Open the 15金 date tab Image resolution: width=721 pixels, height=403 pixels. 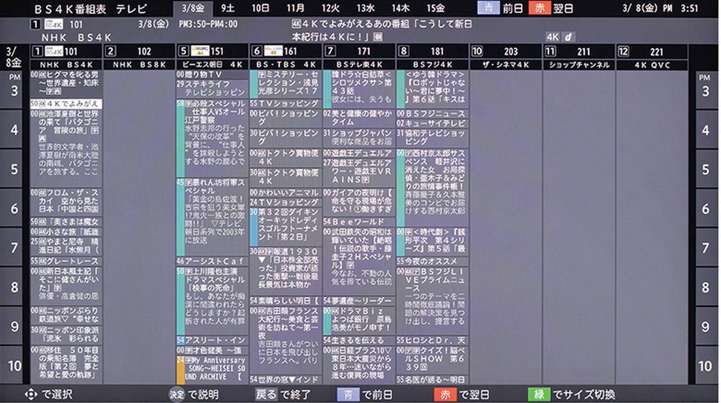pyautogui.click(x=435, y=8)
